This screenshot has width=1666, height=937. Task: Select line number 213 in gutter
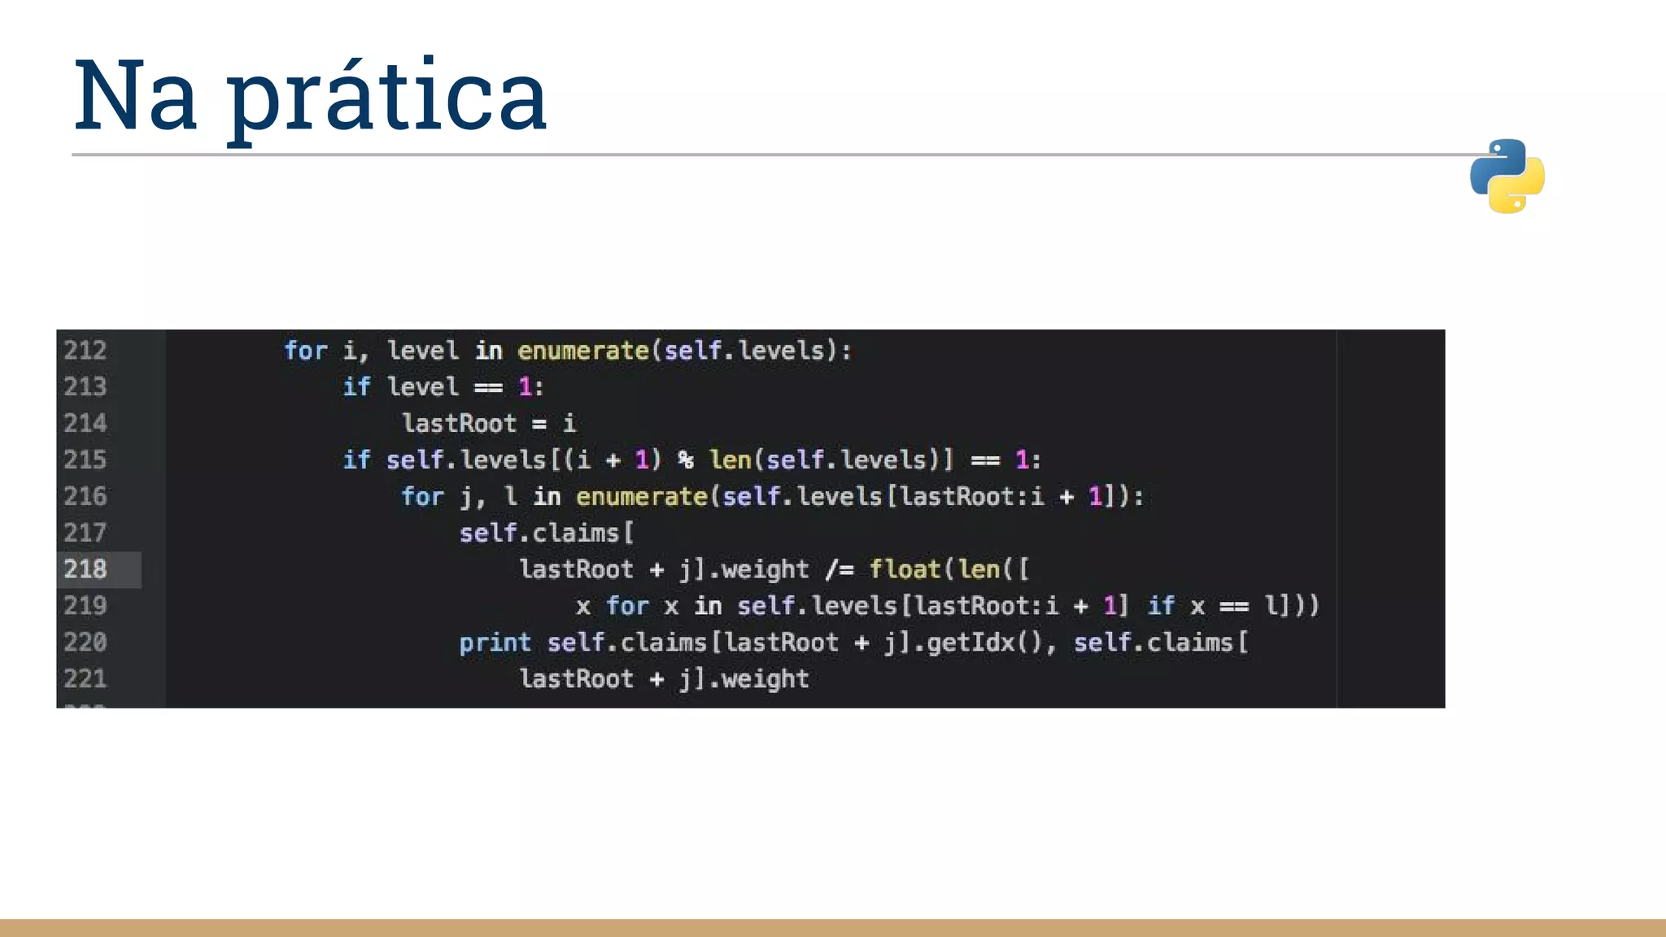coord(85,386)
